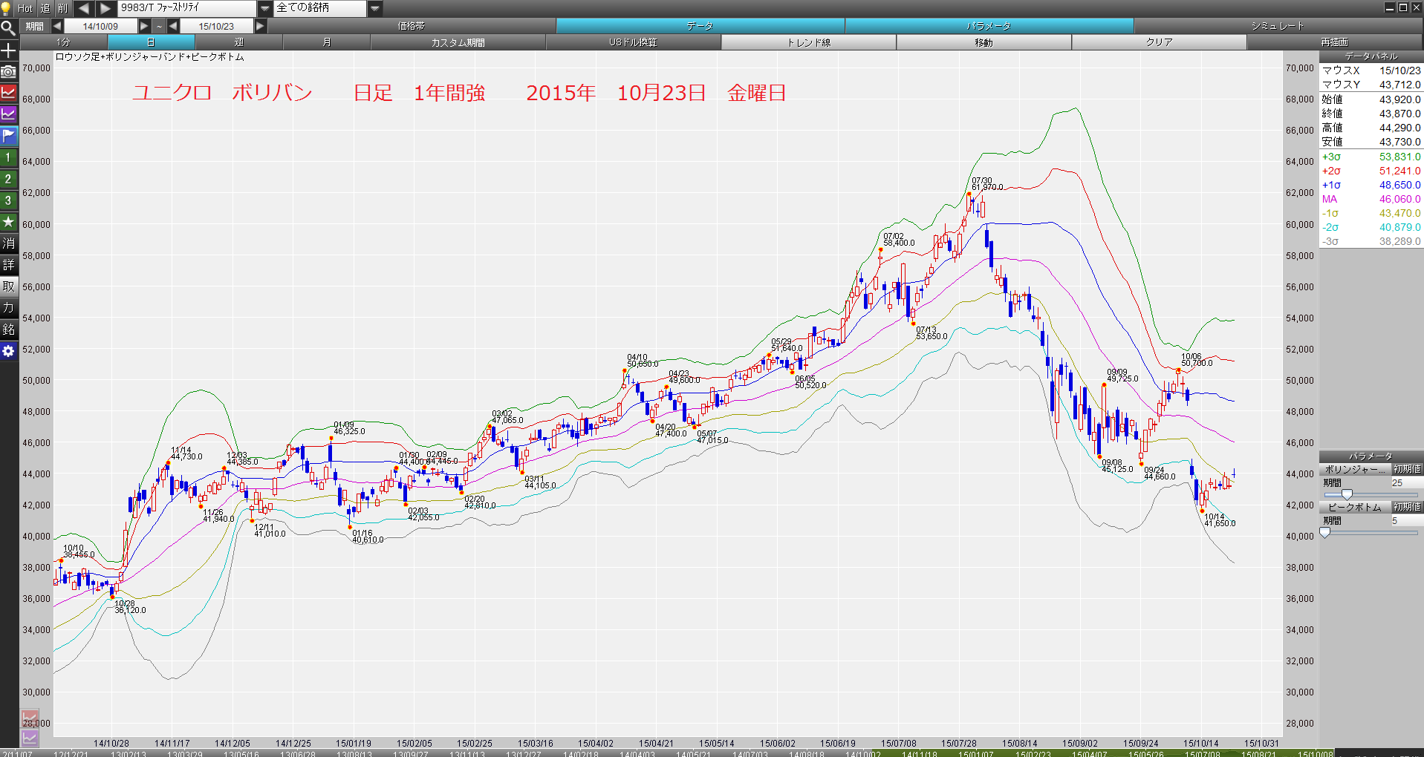
Task: Click the +2σ value 51,241.0
Action: (x=1399, y=171)
